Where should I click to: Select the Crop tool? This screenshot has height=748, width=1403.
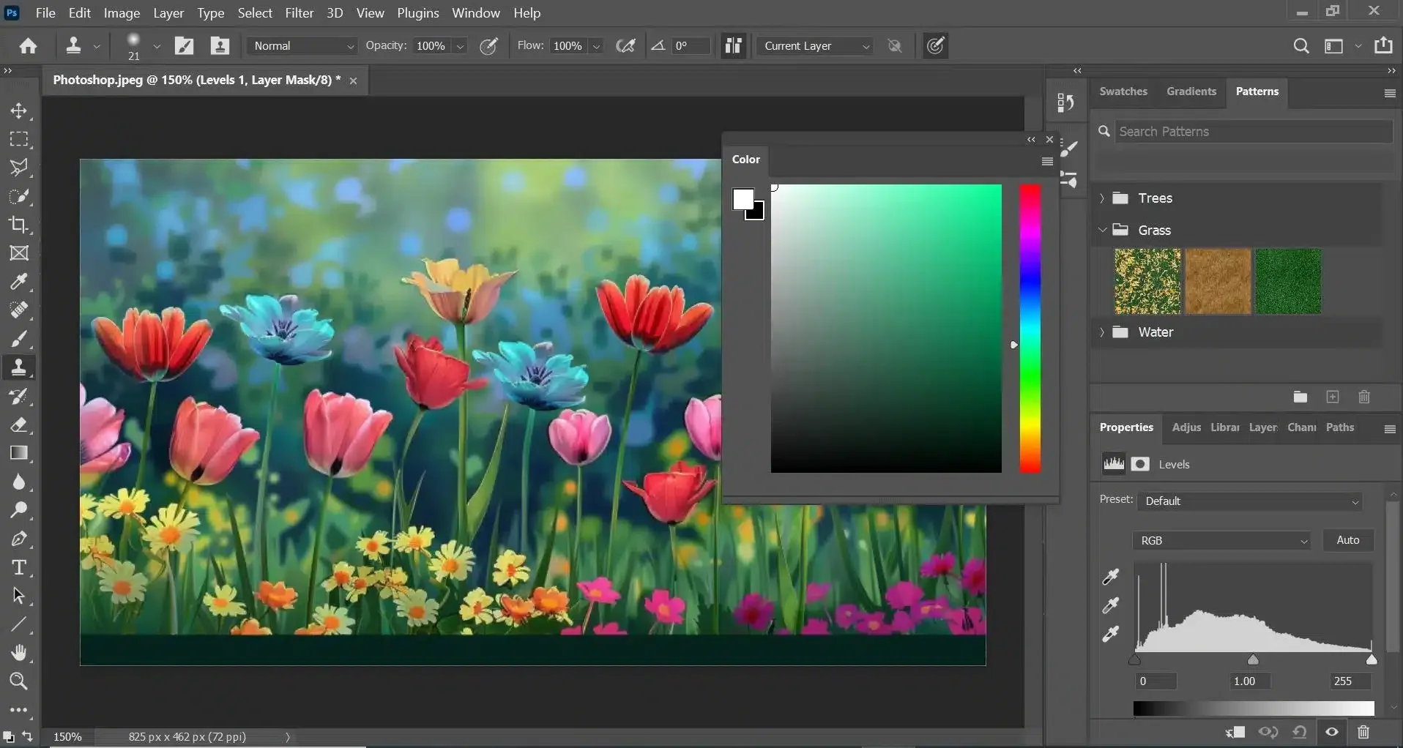[20, 225]
